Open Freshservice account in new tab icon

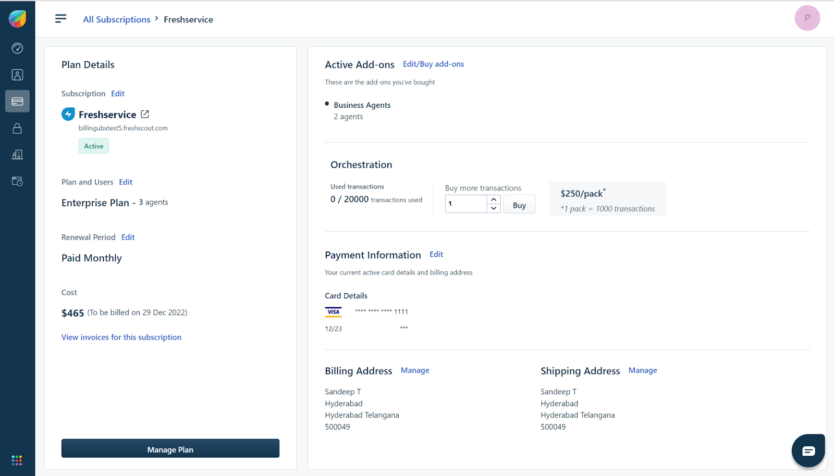[x=145, y=114]
